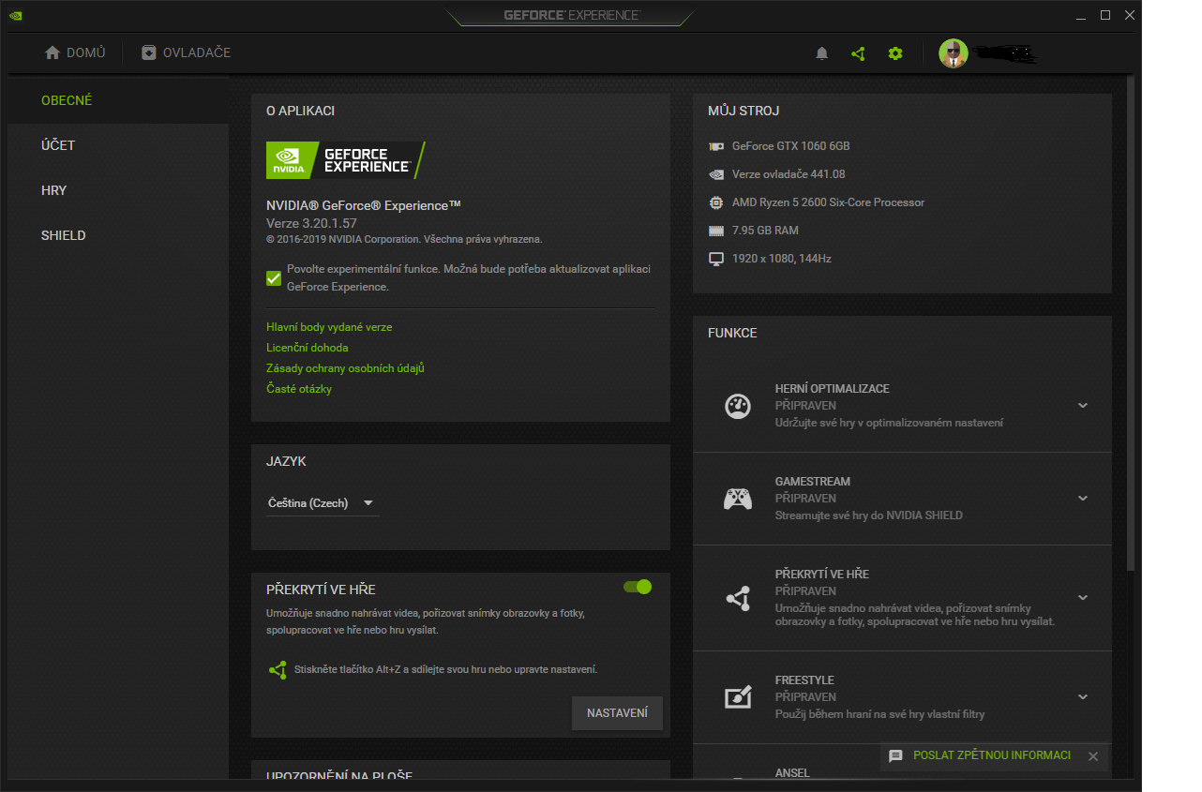Click the driver version NVIDIA icon
1202x792 pixels.
pos(716,174)
